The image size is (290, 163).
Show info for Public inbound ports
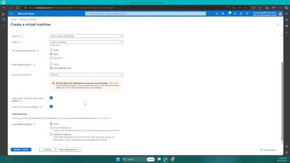click(x=34, y=65)
